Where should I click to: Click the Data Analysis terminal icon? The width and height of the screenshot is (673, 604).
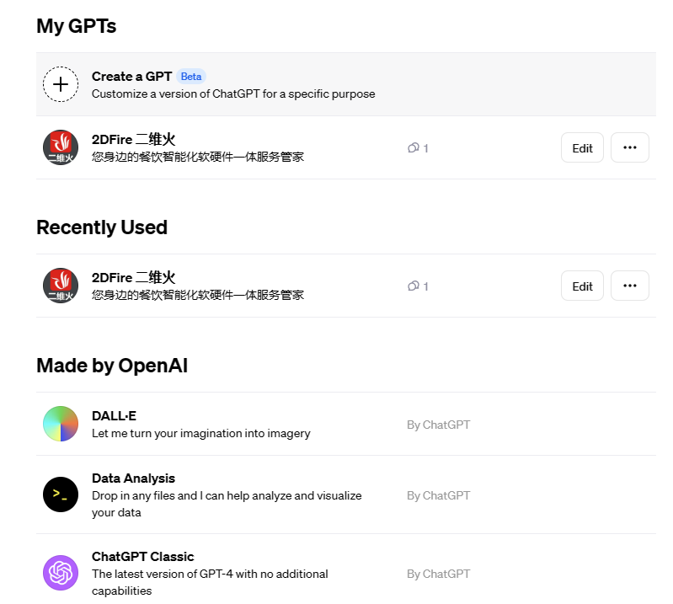pyautogui.click(x=61, y=494)
